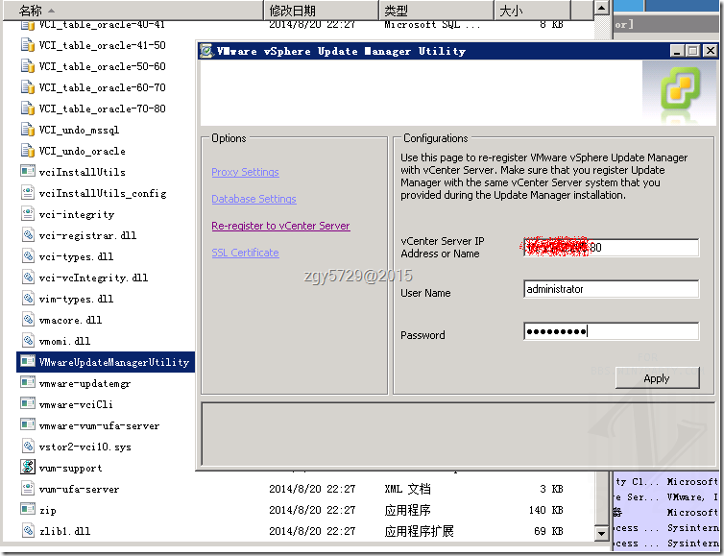
Task: Click the file list scroll down arrow
Action: click(601, 533)
